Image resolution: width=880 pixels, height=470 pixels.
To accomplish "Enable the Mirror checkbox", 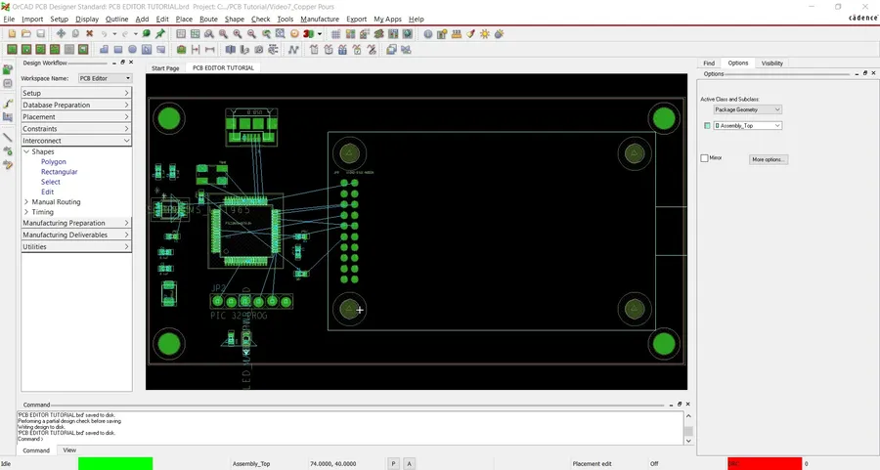I will click(x=704, y=158).
